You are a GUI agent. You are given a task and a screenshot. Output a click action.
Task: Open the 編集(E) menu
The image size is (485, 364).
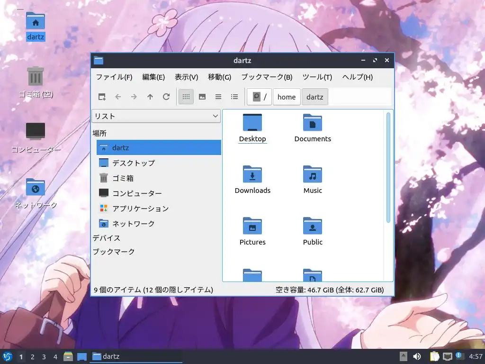[153, 77]
